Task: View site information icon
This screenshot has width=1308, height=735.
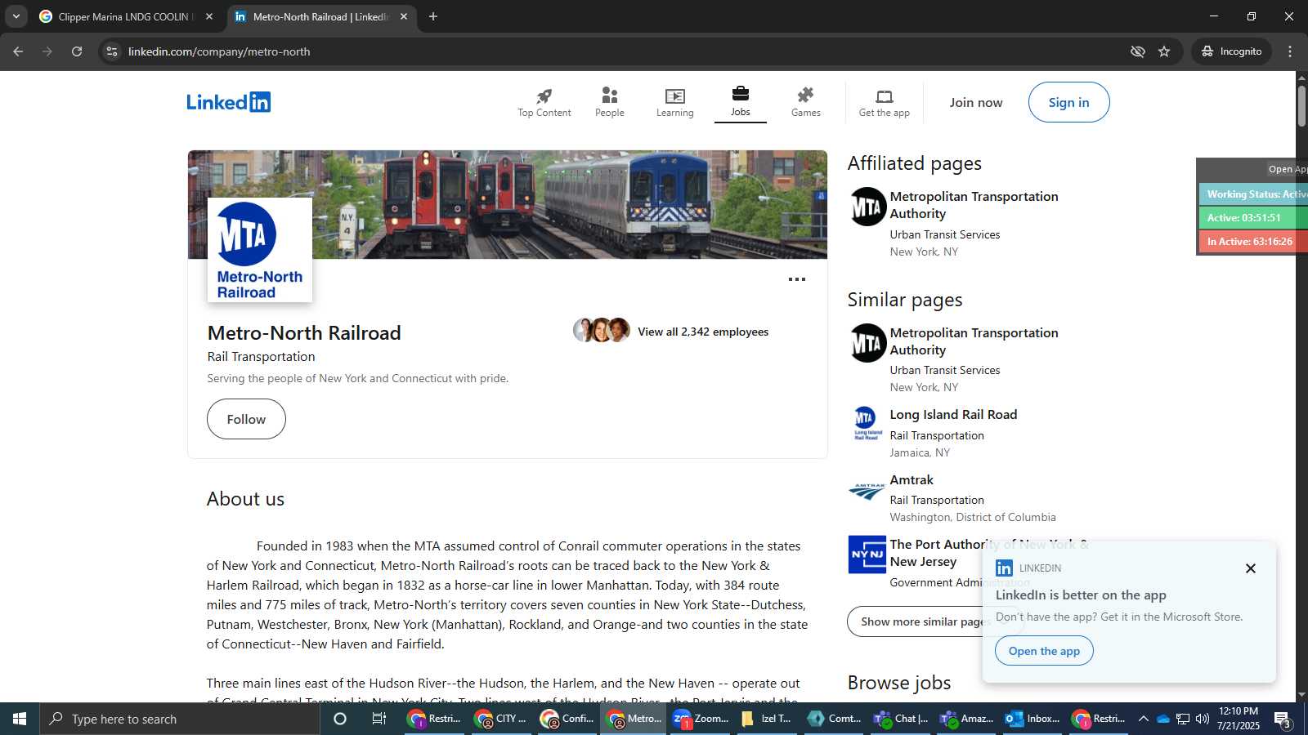Action: [112, 51]
